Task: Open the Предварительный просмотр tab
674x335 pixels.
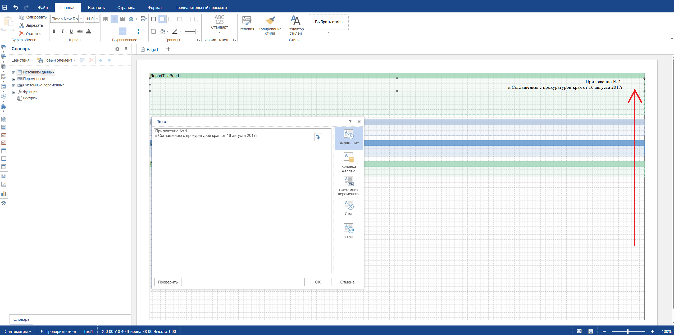Action: pos(201,8)
